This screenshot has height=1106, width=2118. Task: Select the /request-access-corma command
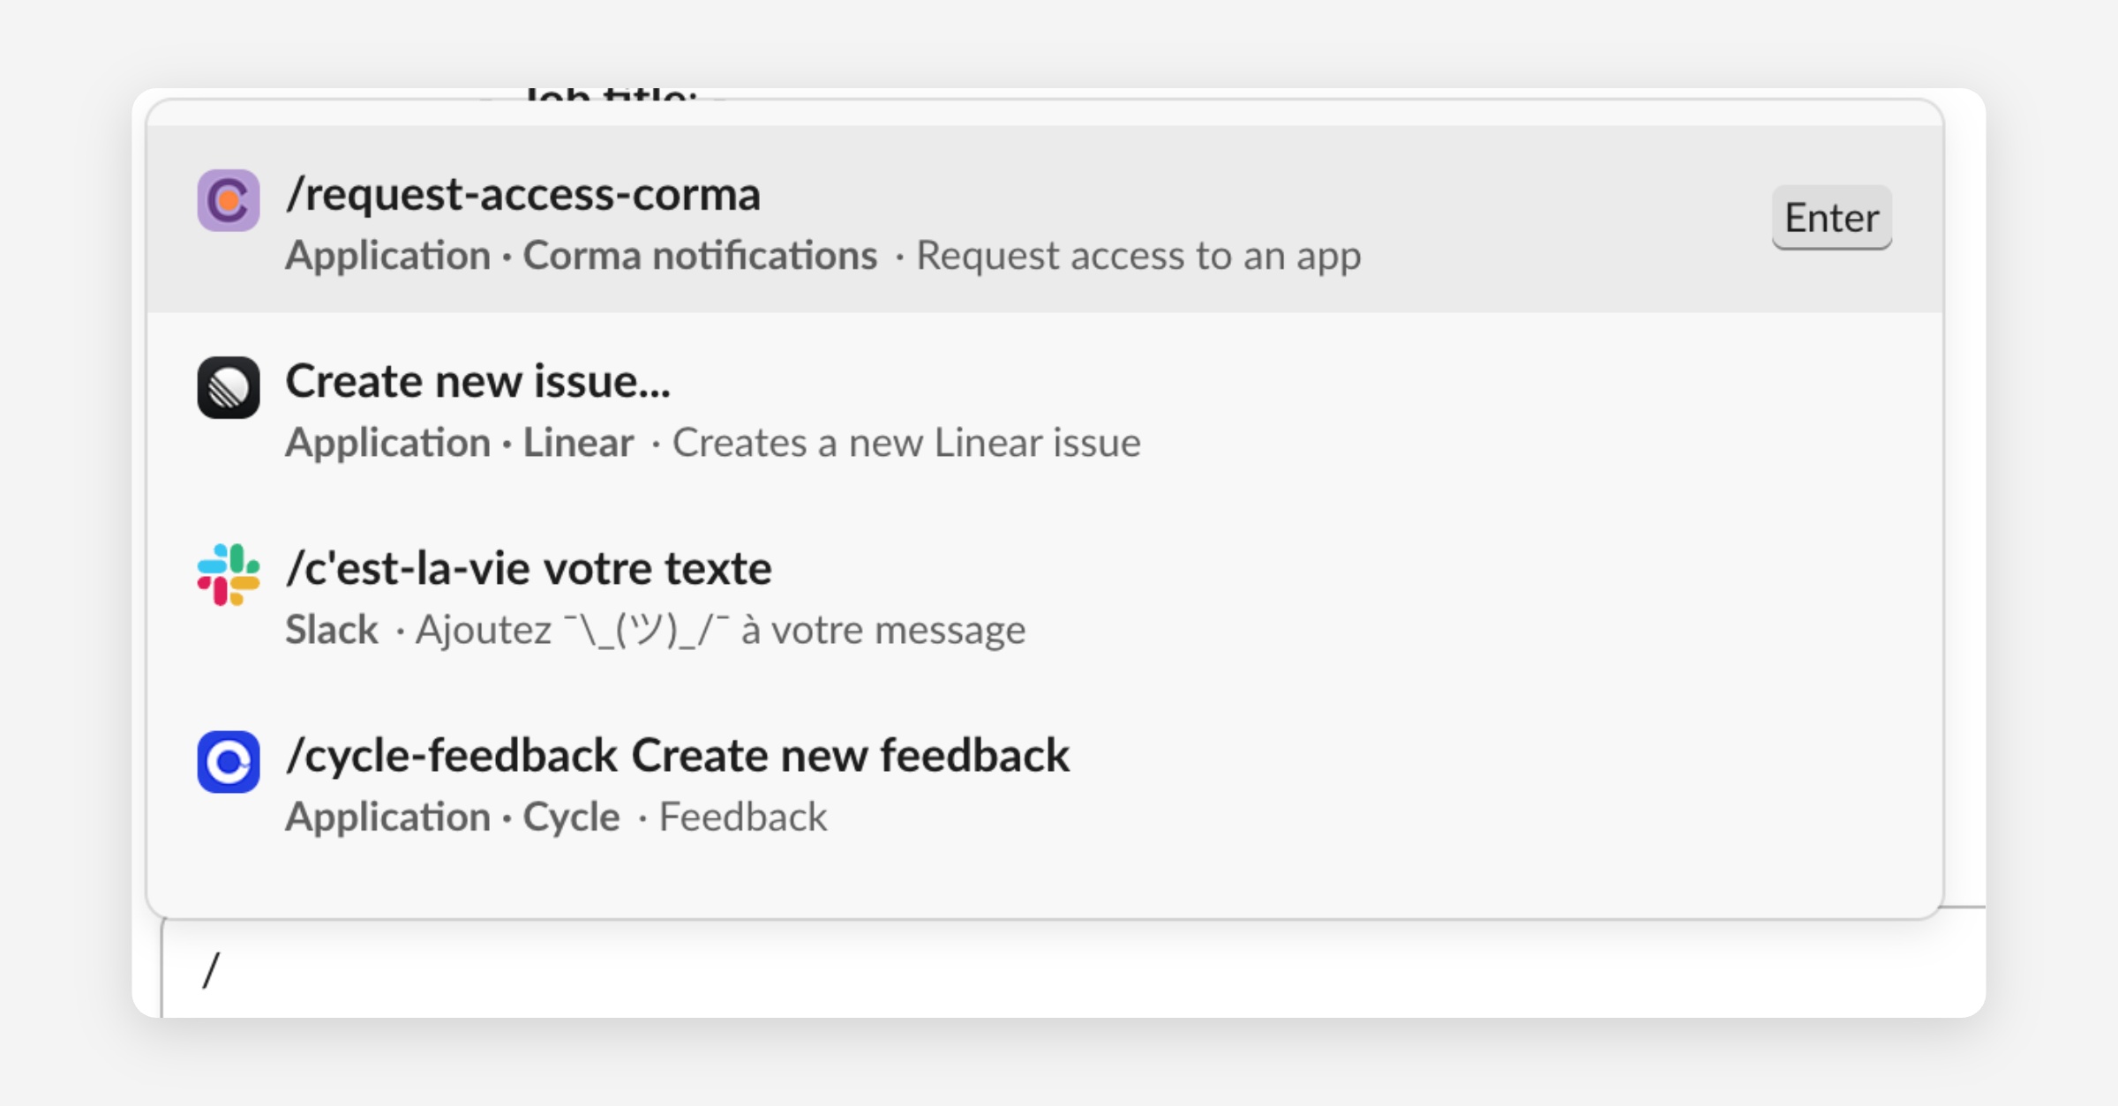coord(522,194)
